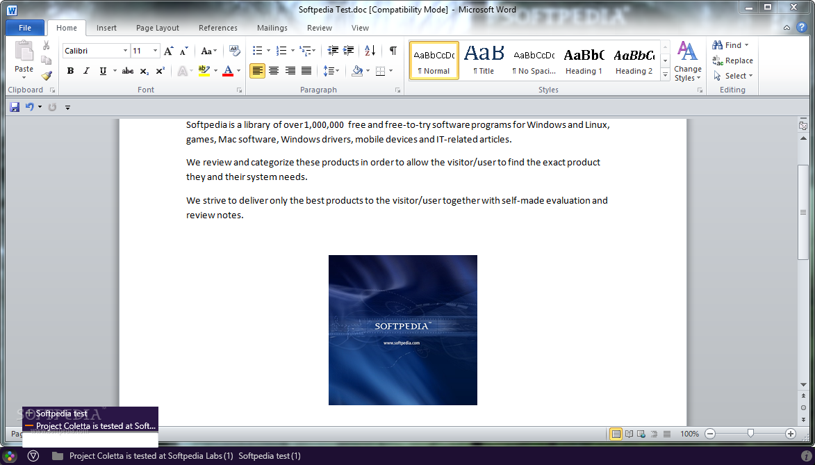Click the Paste clipboard icon

point(24,51)
